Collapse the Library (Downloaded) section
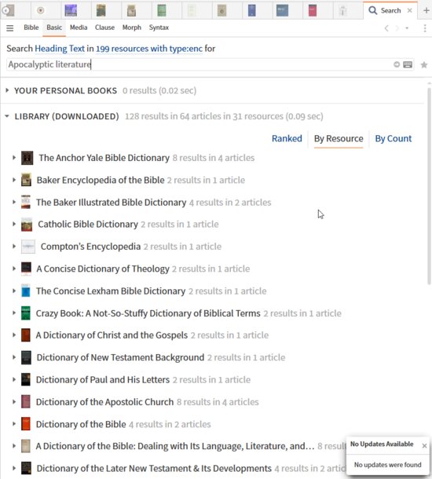432x479 pixels. point(7,116)
